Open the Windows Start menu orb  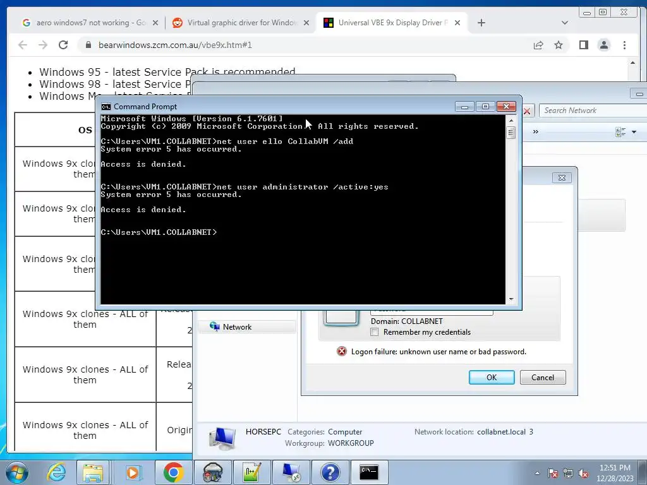[x=17, y=472]
